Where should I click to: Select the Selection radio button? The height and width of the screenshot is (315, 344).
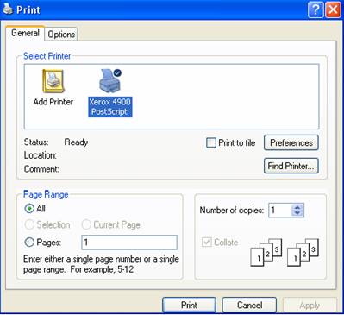click(29, 224)
